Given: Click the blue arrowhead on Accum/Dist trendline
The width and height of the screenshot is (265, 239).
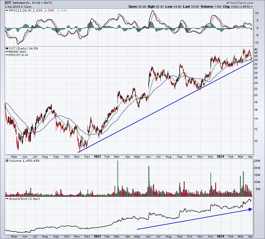Looking at the screenshot, I should pos(251,210).
